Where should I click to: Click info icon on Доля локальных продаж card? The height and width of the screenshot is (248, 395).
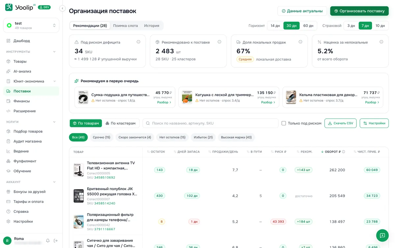300,42
